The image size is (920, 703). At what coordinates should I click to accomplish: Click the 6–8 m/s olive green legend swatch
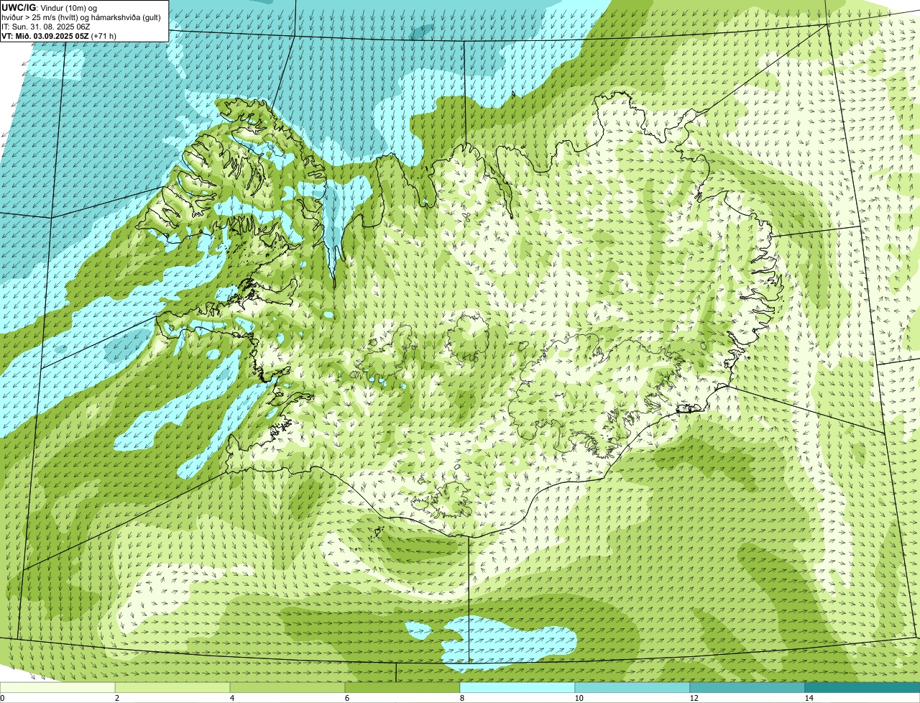tap(402, 687)
